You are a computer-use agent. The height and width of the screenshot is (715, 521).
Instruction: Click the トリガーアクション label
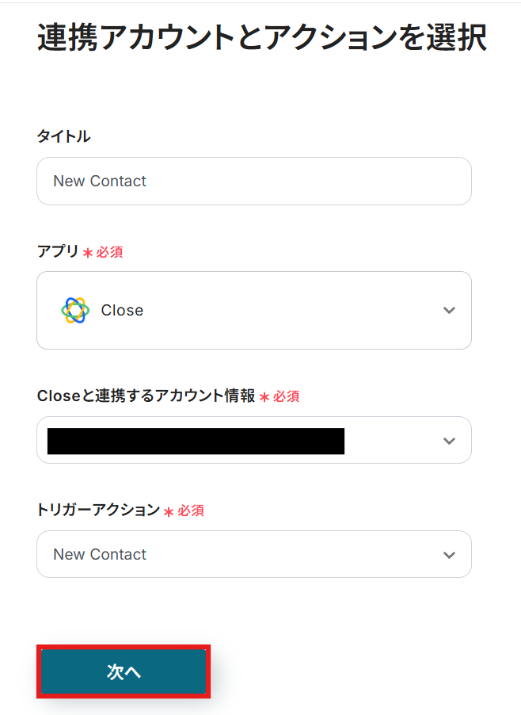98,510
